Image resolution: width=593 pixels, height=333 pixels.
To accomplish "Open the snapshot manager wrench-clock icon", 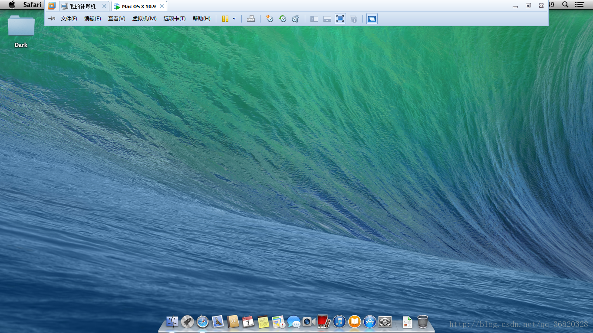I will click(296, 19).
